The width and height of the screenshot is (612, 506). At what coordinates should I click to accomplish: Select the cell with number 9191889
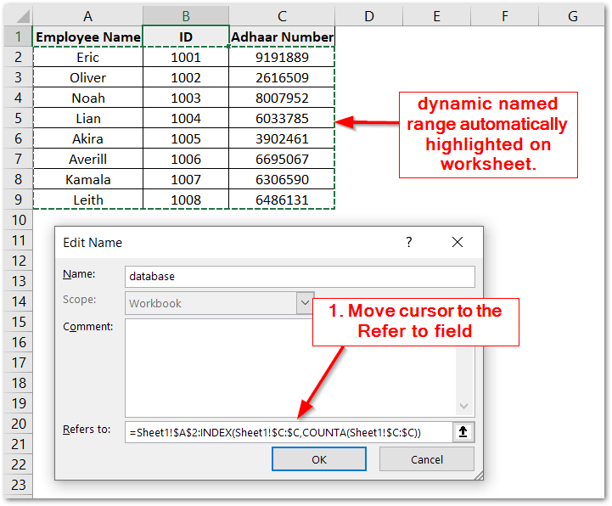tap(282, 57)
